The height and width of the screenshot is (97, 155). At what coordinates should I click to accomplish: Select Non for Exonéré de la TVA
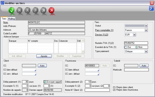(136, 47)
